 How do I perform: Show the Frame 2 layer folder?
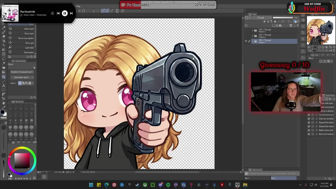[x=246, y=36]
